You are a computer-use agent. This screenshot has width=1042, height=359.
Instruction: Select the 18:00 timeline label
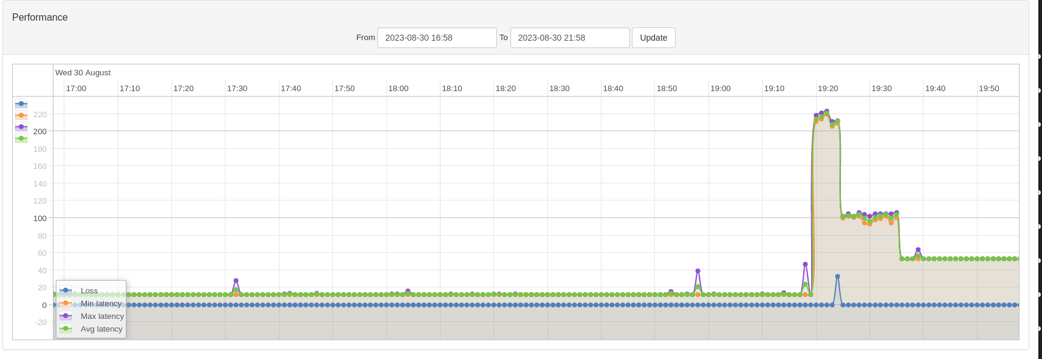[x=398, y=88]
